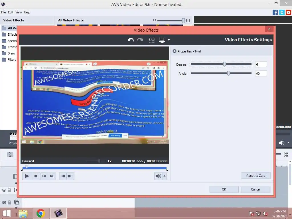Adjust the playback speed slider

tap(99, 161)
